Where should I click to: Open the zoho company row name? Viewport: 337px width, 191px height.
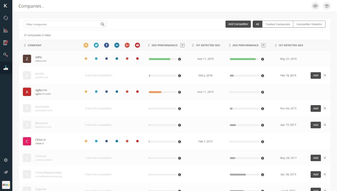[38, 57]
